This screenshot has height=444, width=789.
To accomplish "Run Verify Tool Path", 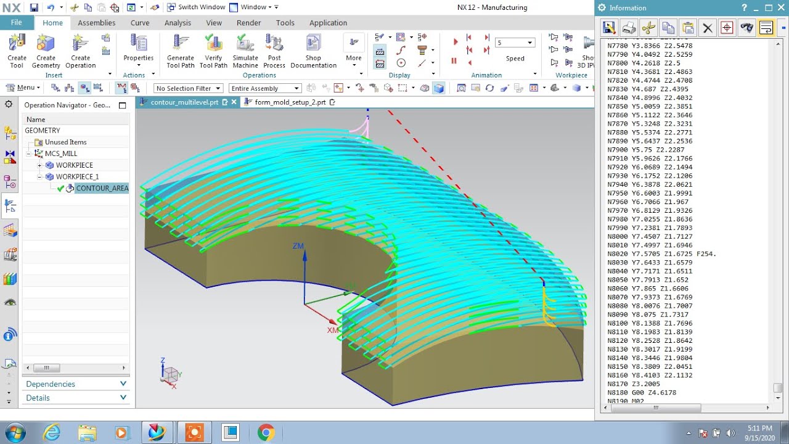I will (213, 51).
